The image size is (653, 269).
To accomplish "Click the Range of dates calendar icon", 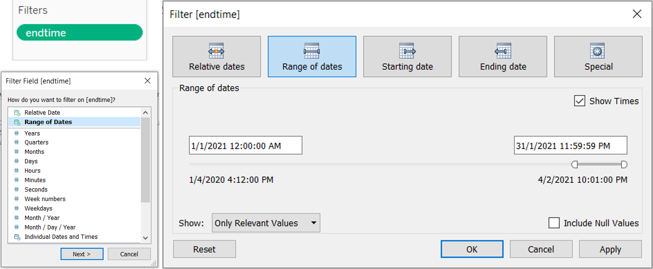I will click(x=312, y=51).
